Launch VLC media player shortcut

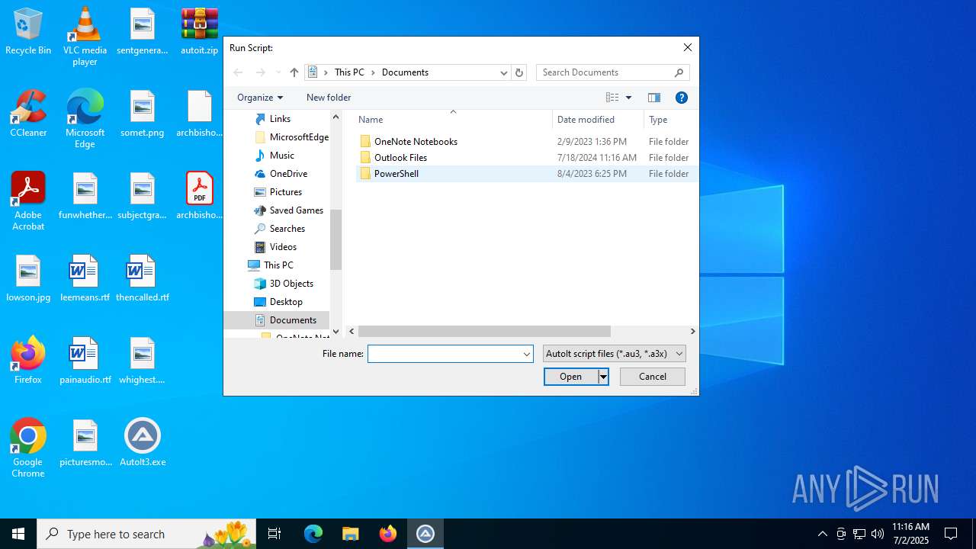coord(85,36)
